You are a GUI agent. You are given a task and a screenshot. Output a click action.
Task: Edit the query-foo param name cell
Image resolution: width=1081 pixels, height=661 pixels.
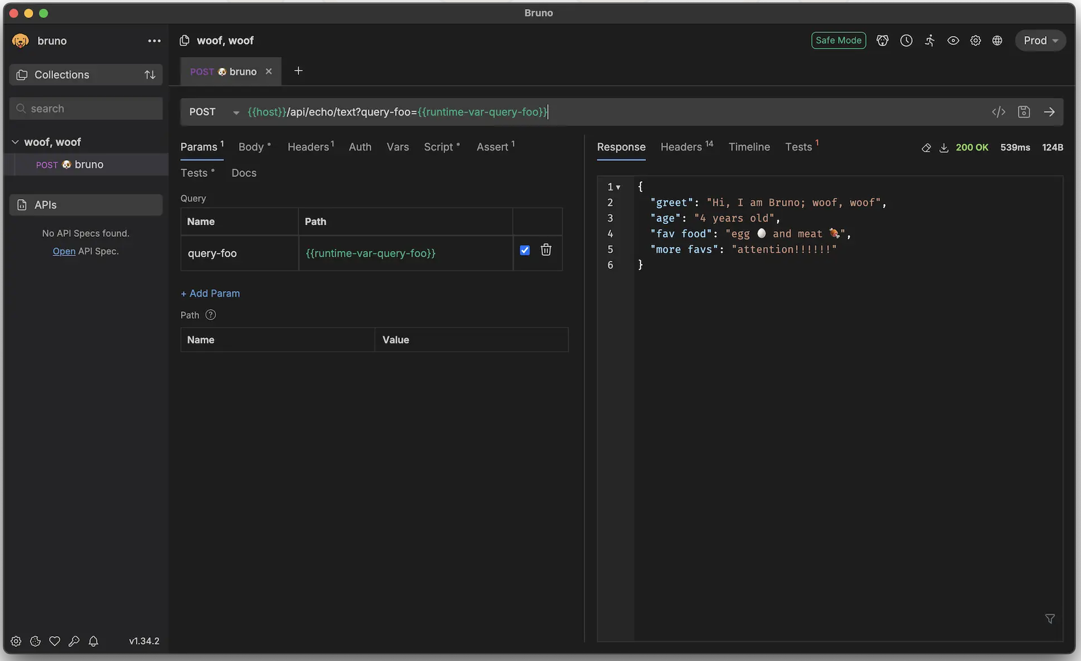239,253
